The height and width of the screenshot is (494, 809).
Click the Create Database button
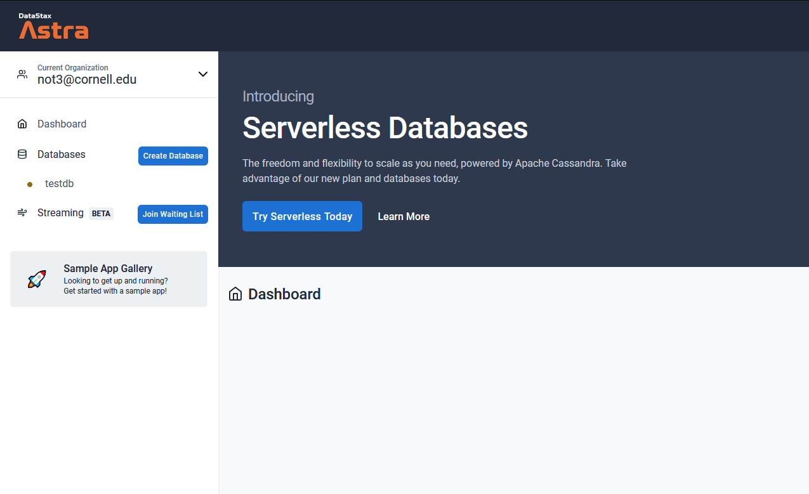click(x=173, y=156)
